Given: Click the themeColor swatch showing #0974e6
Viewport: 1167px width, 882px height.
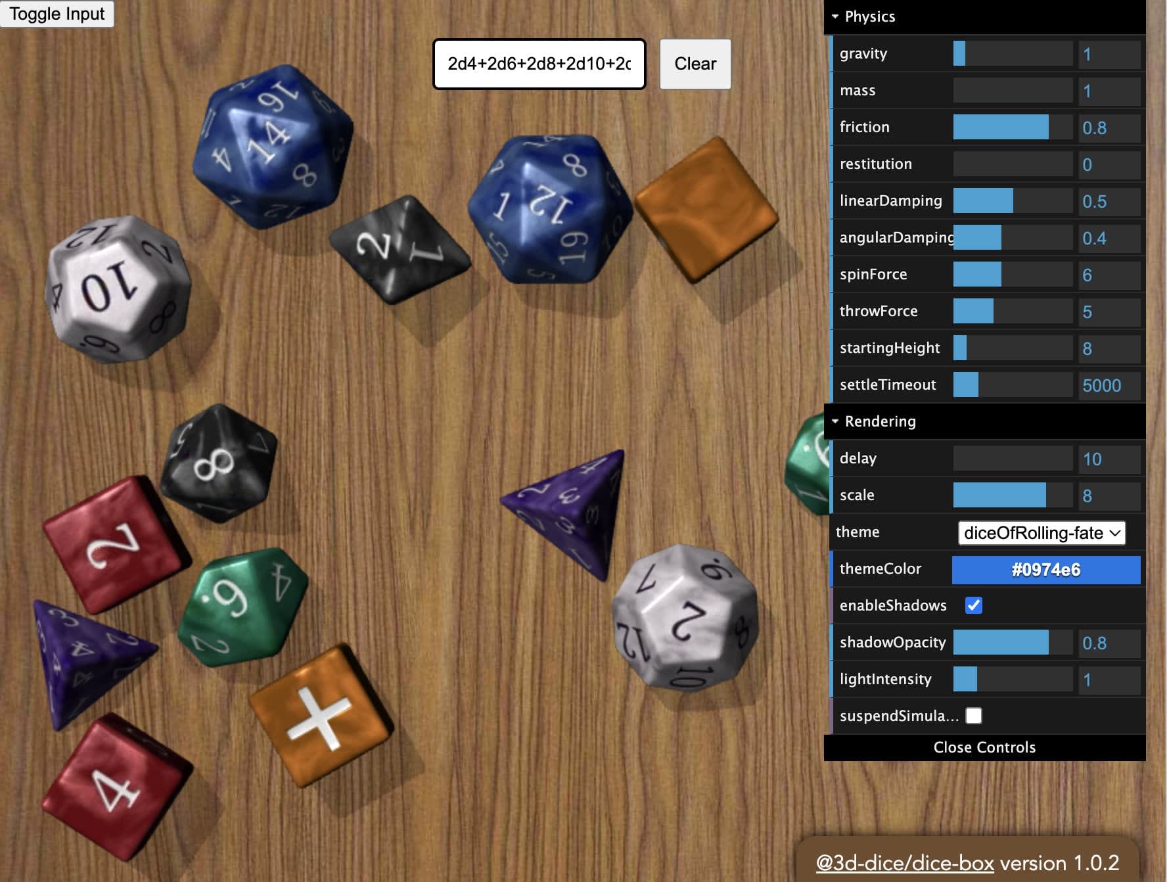Looking at the screenshot, I should [x=1045, y=570].
